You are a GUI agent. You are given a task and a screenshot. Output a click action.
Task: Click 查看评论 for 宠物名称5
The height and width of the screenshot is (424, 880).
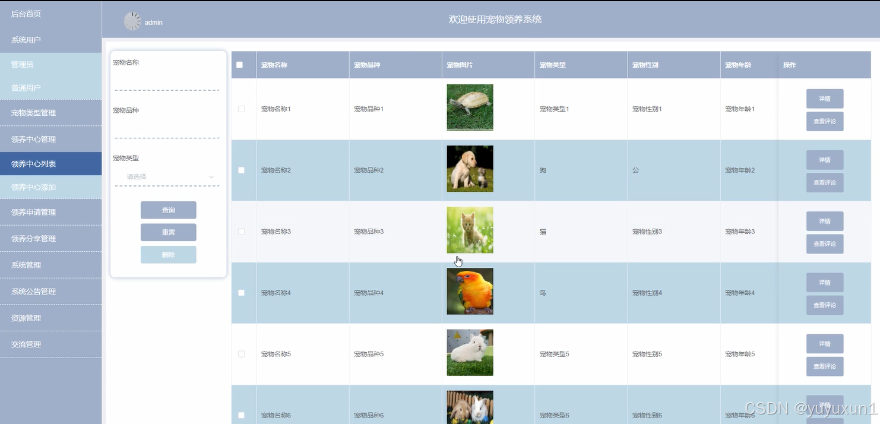point(825,366)
